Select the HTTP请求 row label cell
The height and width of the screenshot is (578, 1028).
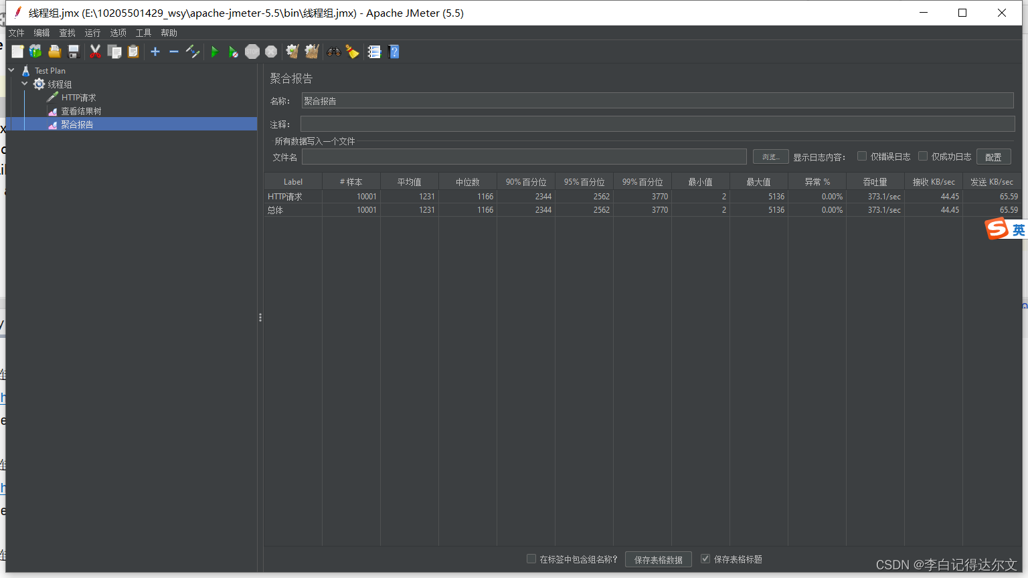(293, 197)
